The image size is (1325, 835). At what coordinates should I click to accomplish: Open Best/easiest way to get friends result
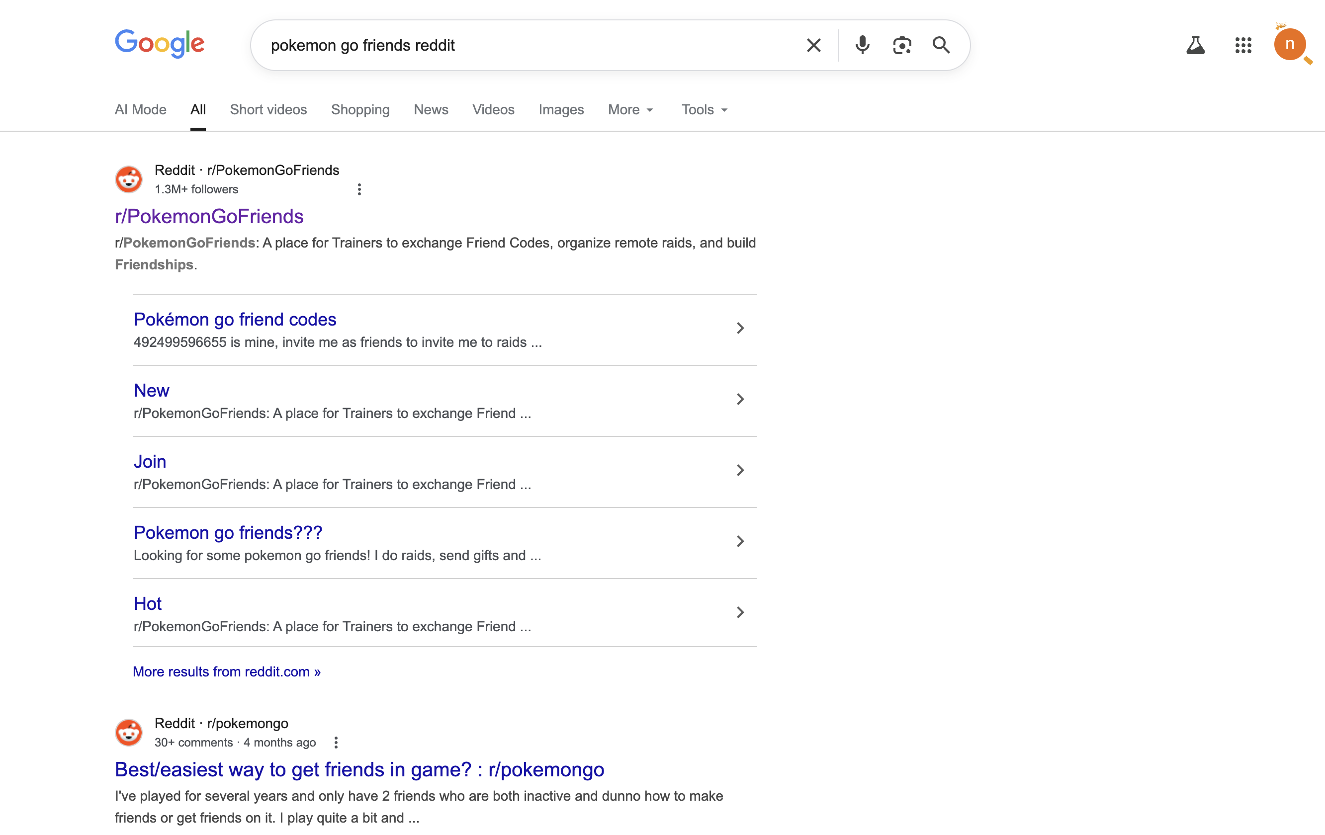point(359,769)
